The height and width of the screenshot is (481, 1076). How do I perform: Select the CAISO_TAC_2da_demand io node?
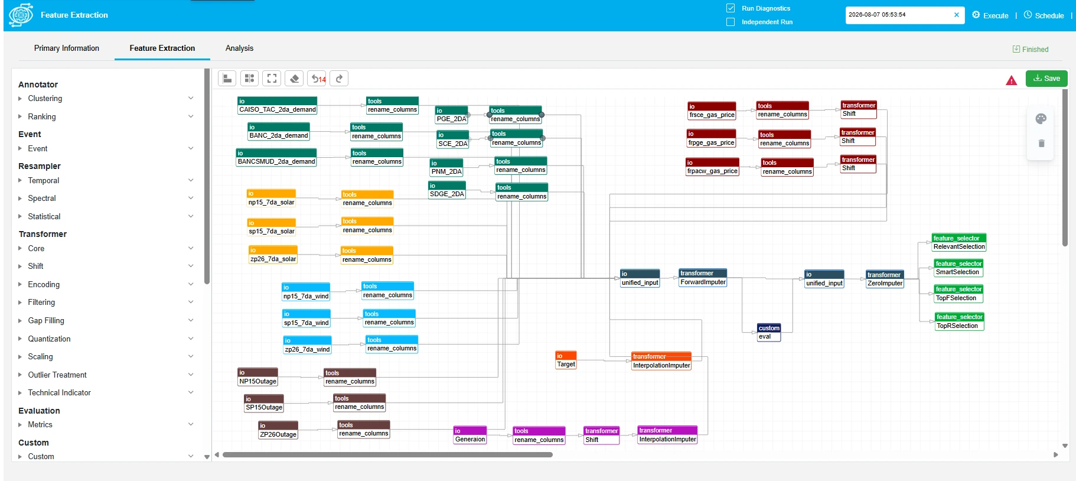point(278,105)
